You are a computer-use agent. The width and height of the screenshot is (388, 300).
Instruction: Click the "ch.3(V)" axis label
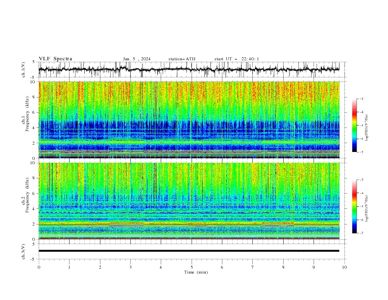24,251
